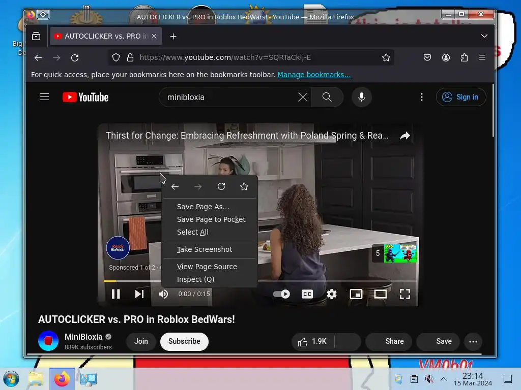The image size is (521, 390).
Task: Share the ad using the arrow icon
Action: tap(404, 136)
